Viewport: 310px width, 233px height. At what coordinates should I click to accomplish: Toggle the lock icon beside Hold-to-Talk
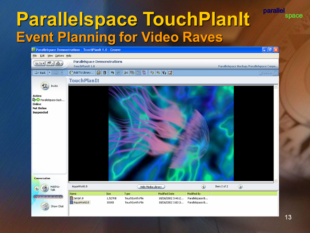pyautogui.click(x=36, y=188)
